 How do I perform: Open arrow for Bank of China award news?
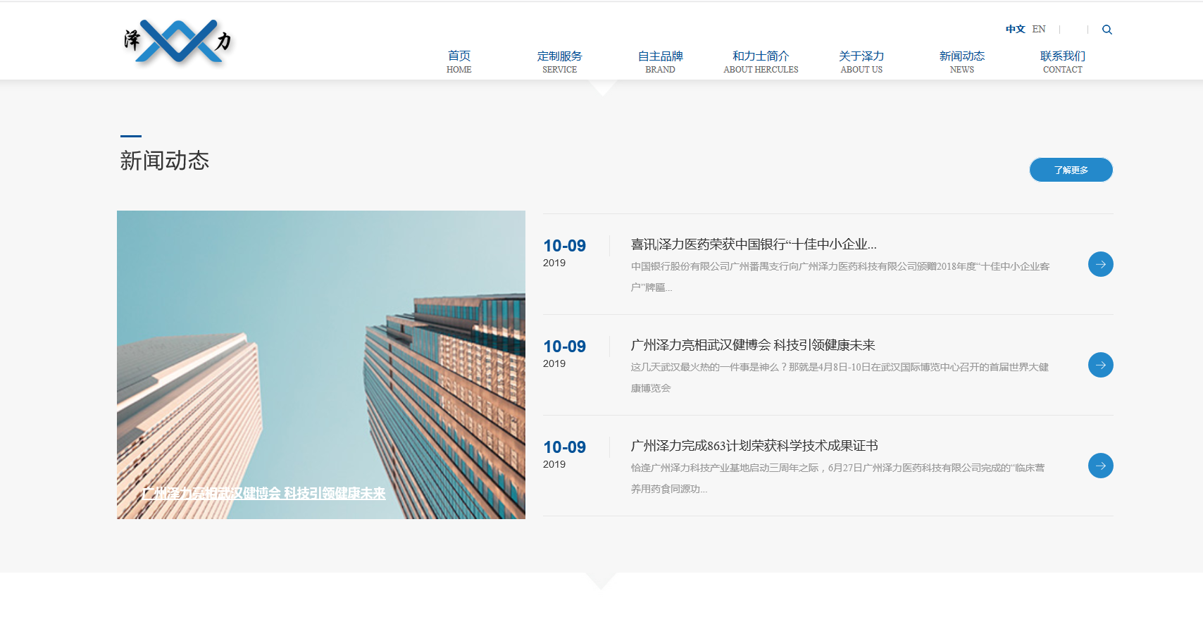(1100, 264)
